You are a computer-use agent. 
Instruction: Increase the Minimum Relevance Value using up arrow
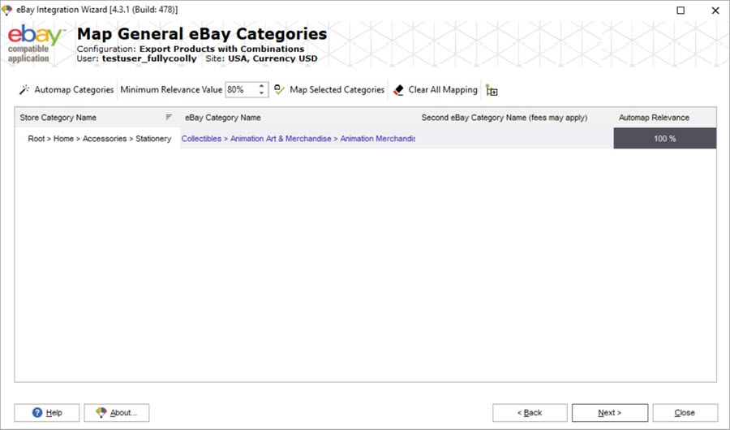pyautogui.click(x=261, y=86)
